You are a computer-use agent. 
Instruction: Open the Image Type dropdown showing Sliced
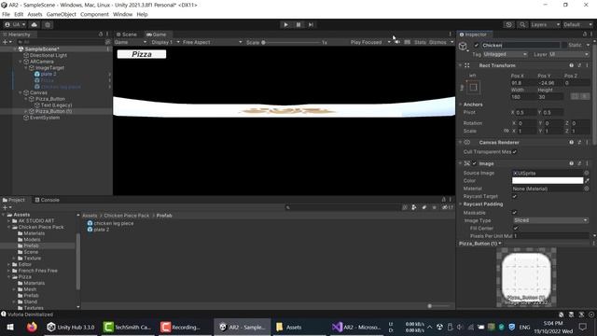tap(550, 220)
